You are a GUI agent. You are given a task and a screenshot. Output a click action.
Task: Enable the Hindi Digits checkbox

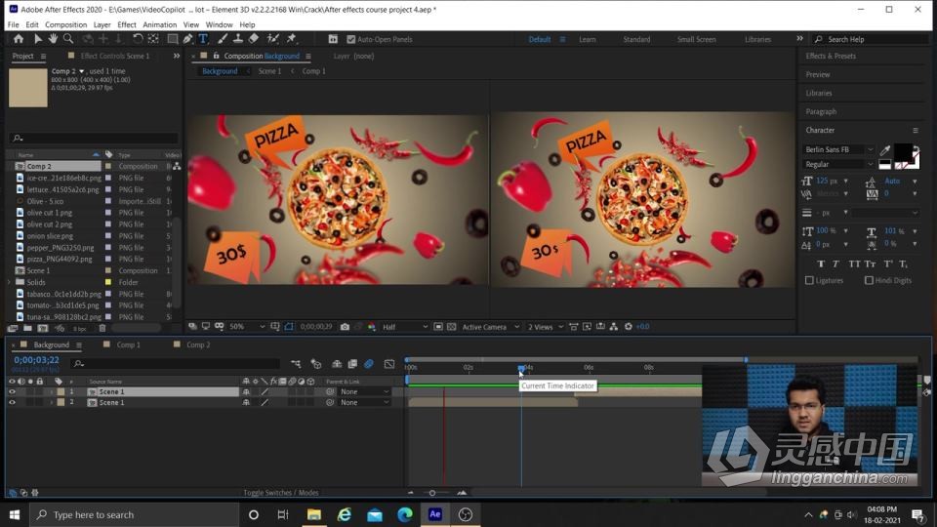pos(869,280)
